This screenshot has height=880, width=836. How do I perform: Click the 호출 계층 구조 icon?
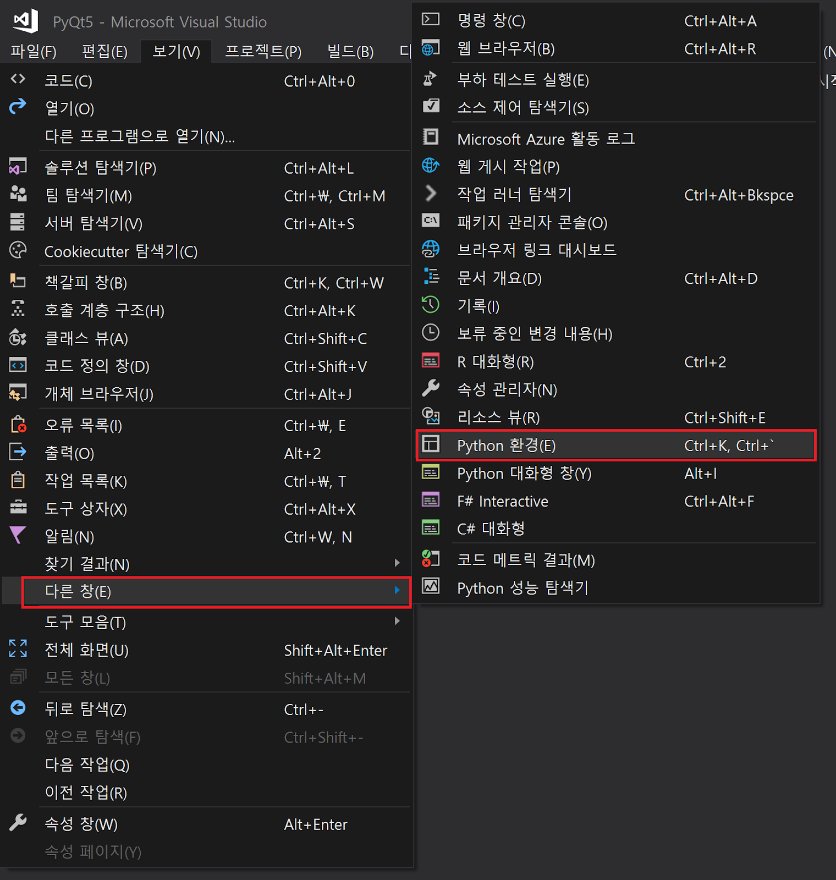coord(18,309)
